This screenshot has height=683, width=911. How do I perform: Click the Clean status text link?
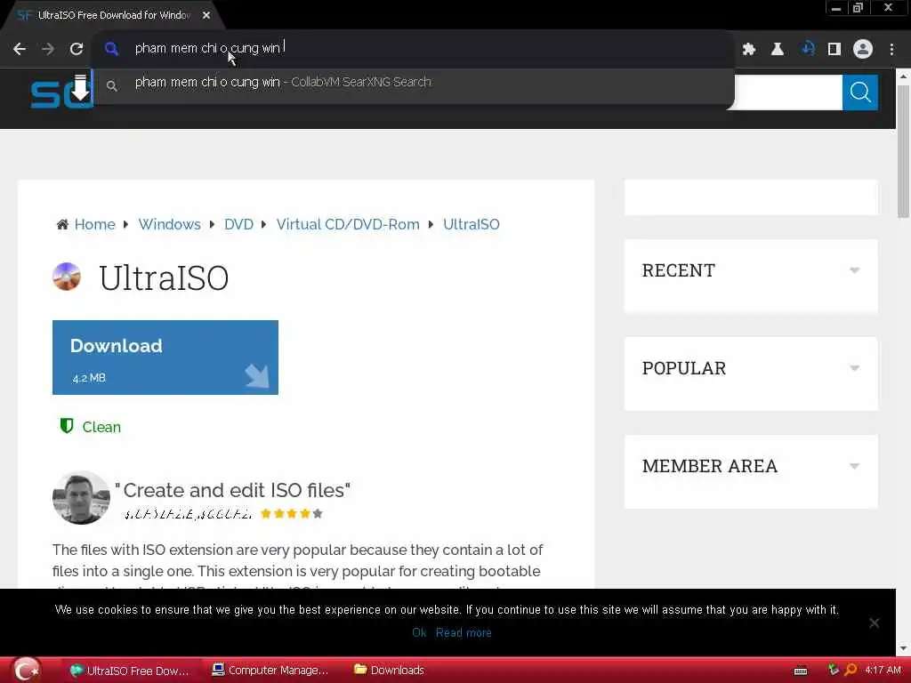point(101,427)
